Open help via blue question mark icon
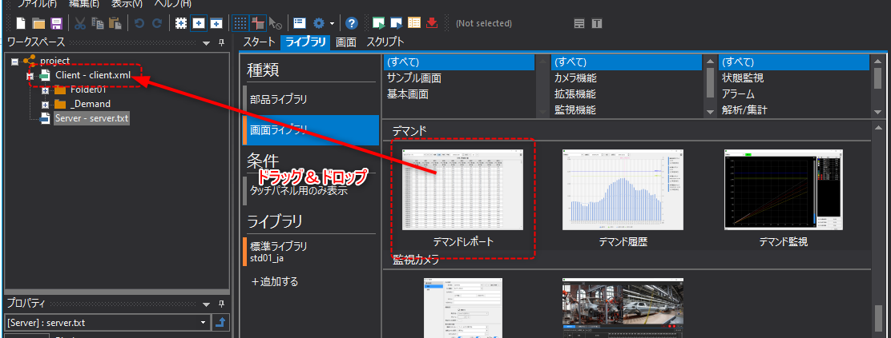Image resolution: width=891 pixels, height=338 pixels. [x=351, y=23]
